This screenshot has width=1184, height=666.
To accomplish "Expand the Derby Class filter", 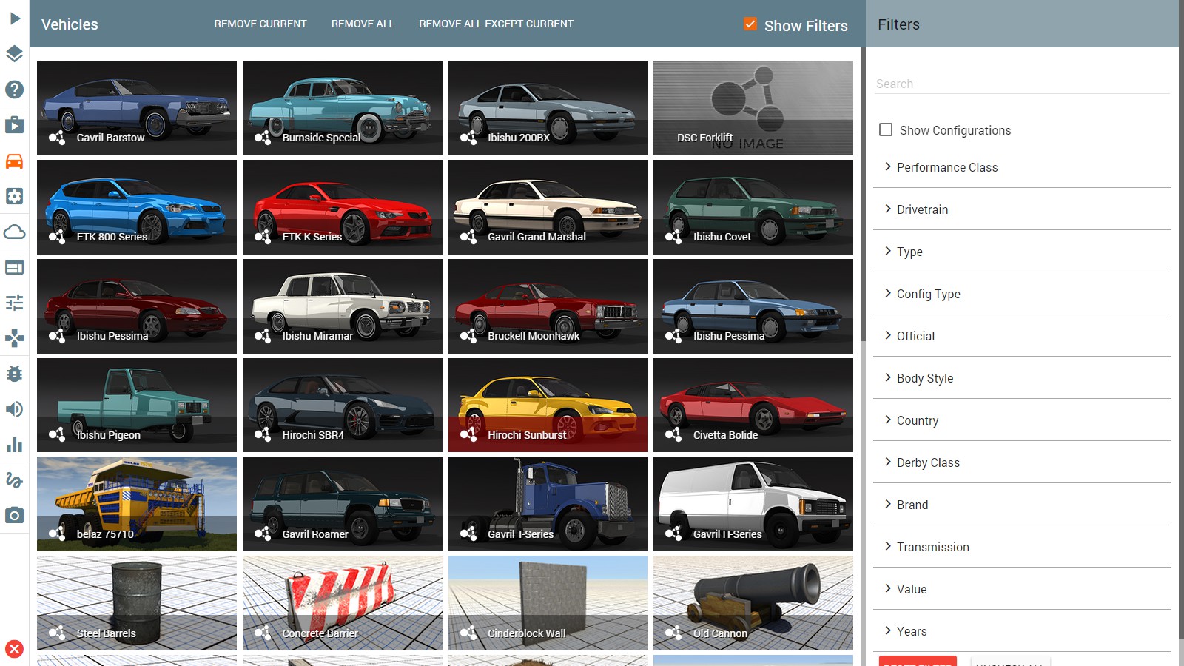I will point(1022,462).
